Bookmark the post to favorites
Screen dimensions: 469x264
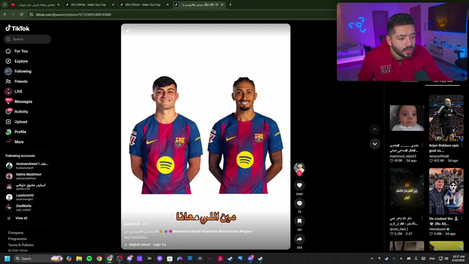(299, 221)
